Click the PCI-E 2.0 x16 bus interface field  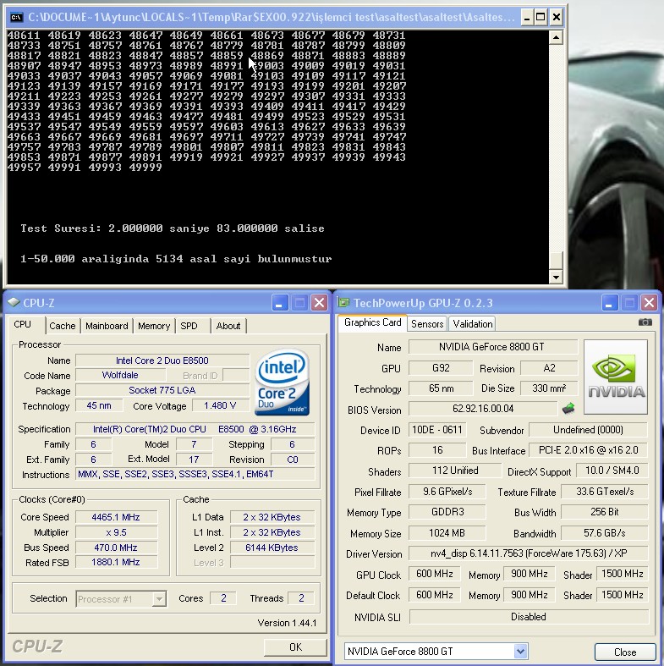(589, 450)
